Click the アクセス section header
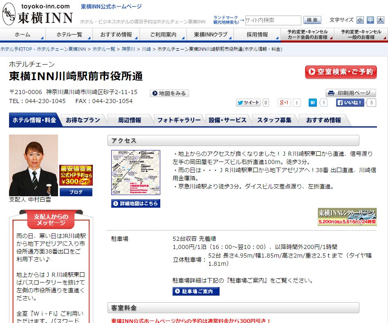Screen dimensions: 388x323 coord(233,141)
